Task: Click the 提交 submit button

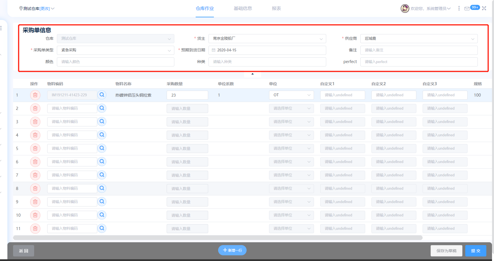Action: click(476, 251)
